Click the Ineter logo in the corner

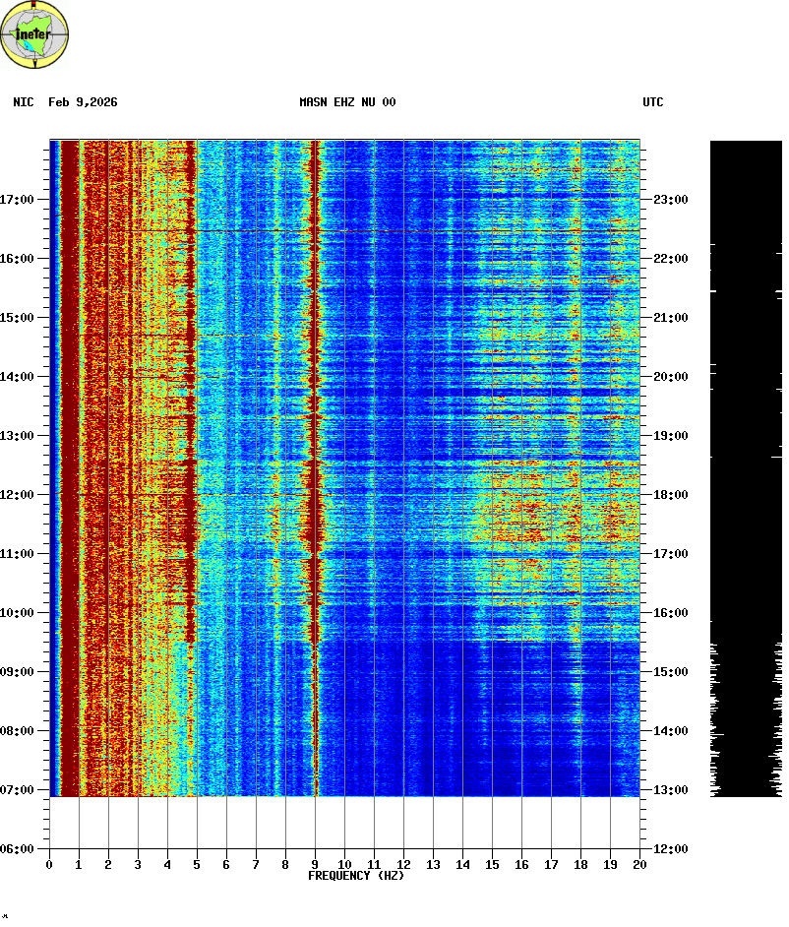tap(35, 35)
